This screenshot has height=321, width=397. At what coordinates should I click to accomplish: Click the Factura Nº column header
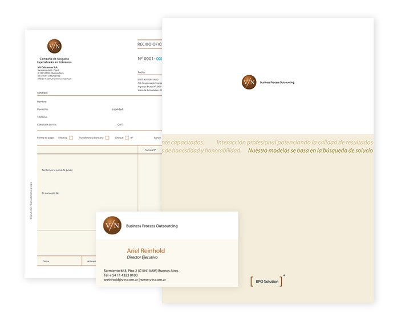(x=151, y=150)
